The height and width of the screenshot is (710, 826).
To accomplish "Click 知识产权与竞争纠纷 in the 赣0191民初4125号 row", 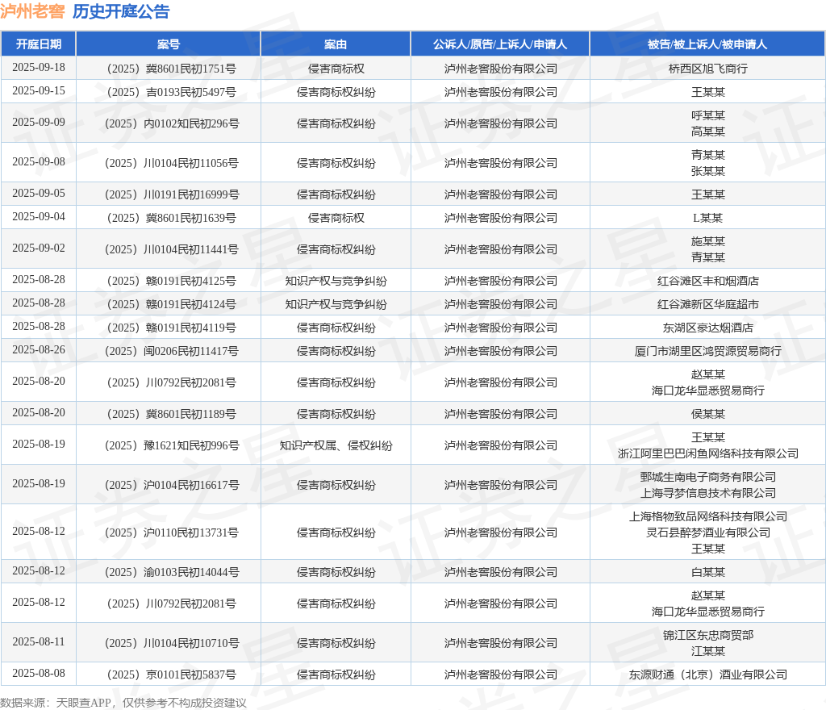I will coord(336,282).
